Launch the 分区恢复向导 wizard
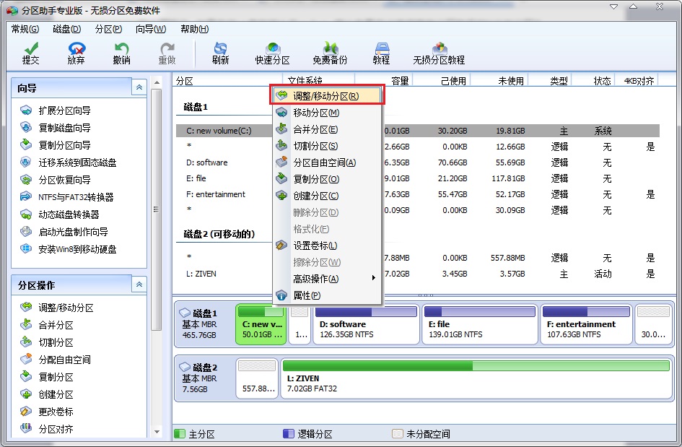Screen dimensions: 682x447 [56, 180]
